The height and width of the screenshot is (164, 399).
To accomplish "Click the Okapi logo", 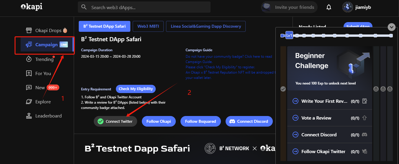I will click(x=32, y=7).
